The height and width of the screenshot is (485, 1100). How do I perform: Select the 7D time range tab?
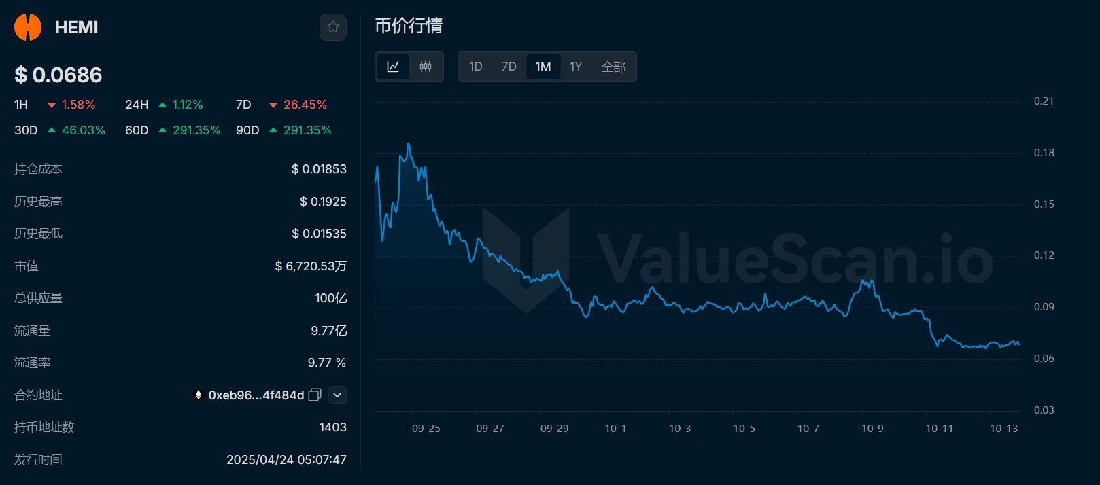pos(509,67)
